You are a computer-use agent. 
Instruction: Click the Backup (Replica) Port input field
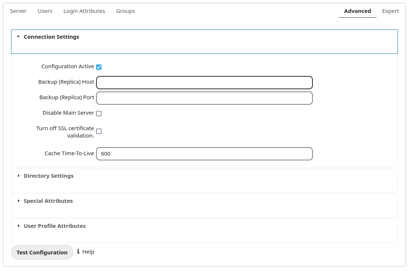coord(204,98)
